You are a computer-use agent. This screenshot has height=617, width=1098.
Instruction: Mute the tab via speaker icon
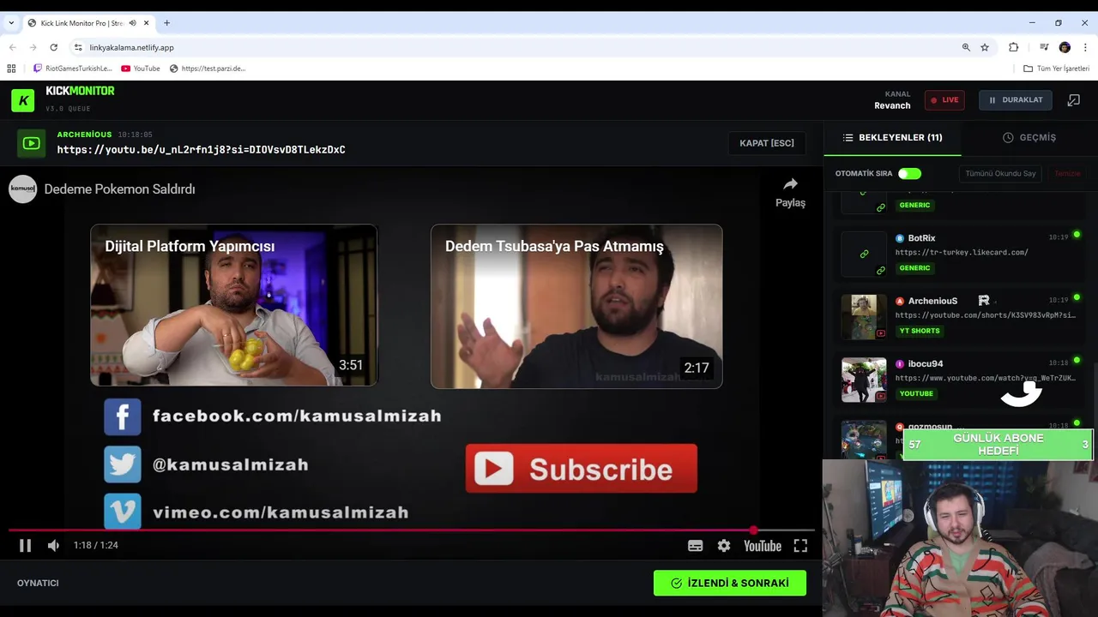(x=132, y=23)
